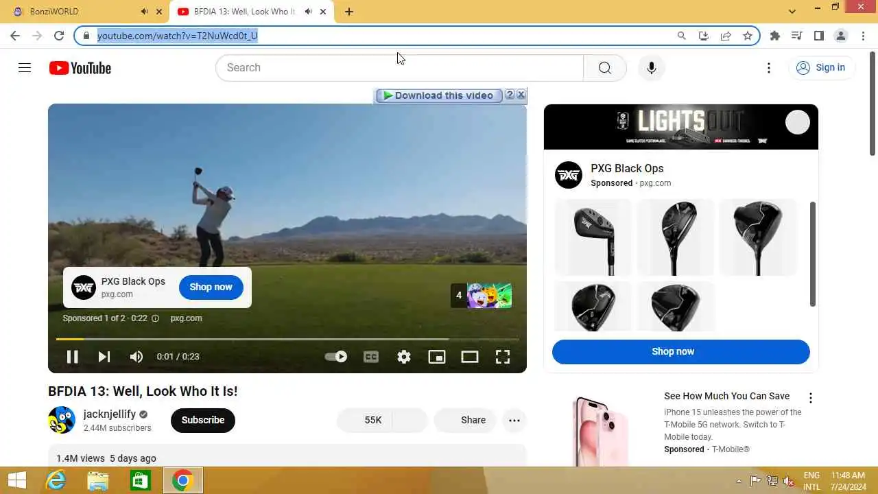Open File Explorer from taskbar

click(x=98, y=480)
